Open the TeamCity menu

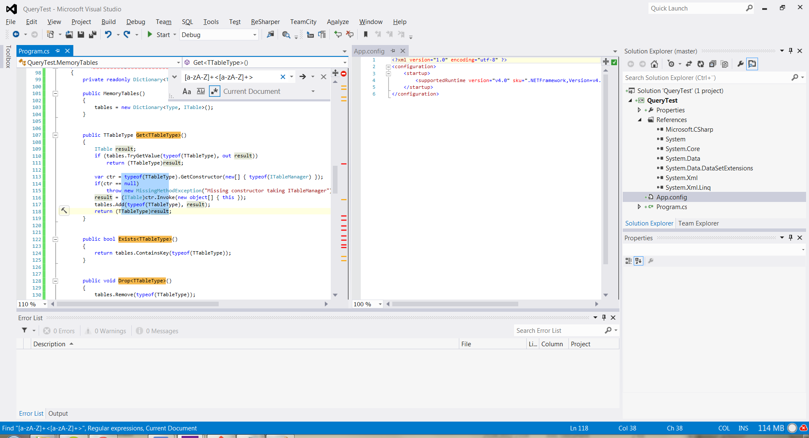click(303, 22)
